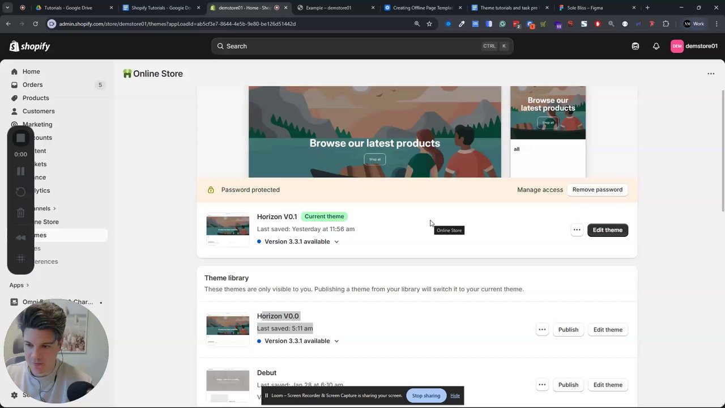Click the Customers person icon in sidebar

coord(14,111)
